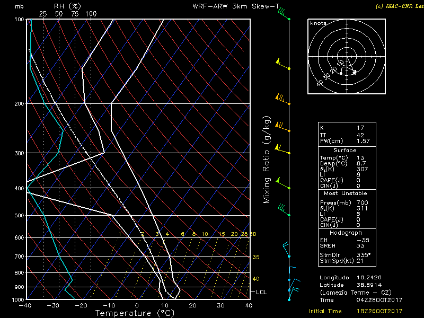Click the 'mb' pressure unit label
Viewport: 424px width, 318px height.
point(19,6)
